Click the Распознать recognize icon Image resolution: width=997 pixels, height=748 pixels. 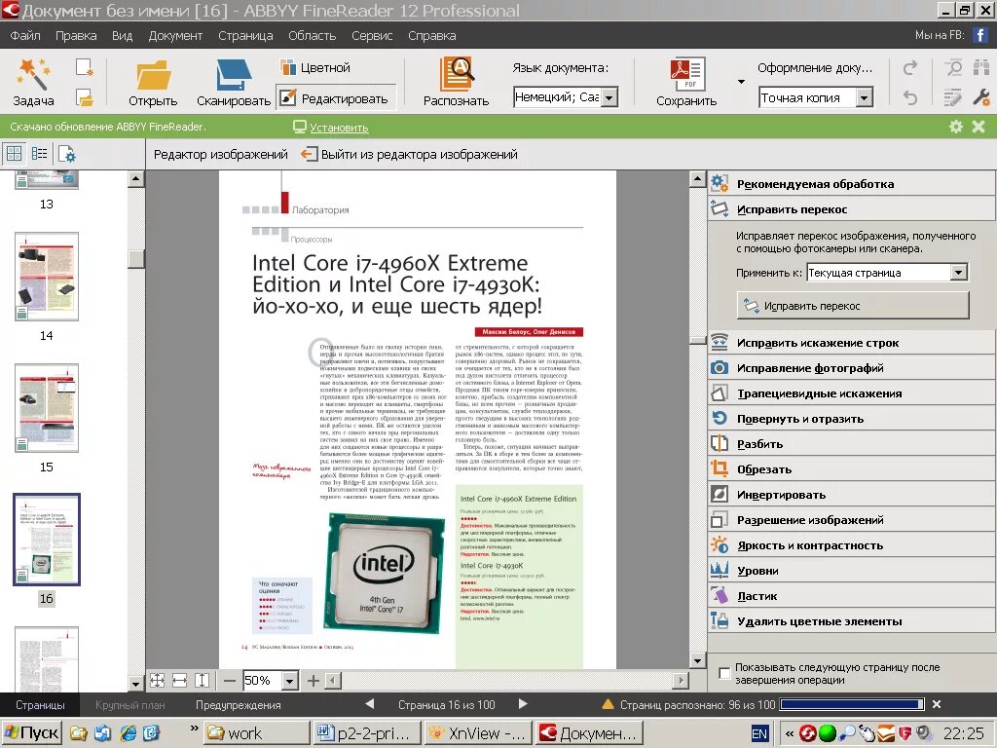pyautogui.click(x=456, y=82)
